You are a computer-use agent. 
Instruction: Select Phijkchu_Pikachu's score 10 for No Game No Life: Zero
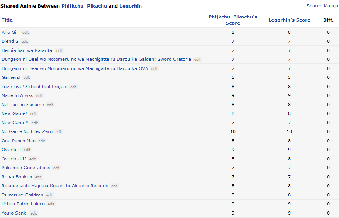(x=233, y=131)
